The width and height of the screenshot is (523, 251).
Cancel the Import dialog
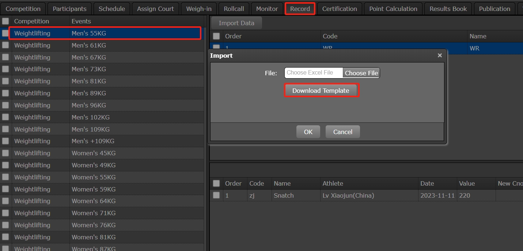point(342,132)
